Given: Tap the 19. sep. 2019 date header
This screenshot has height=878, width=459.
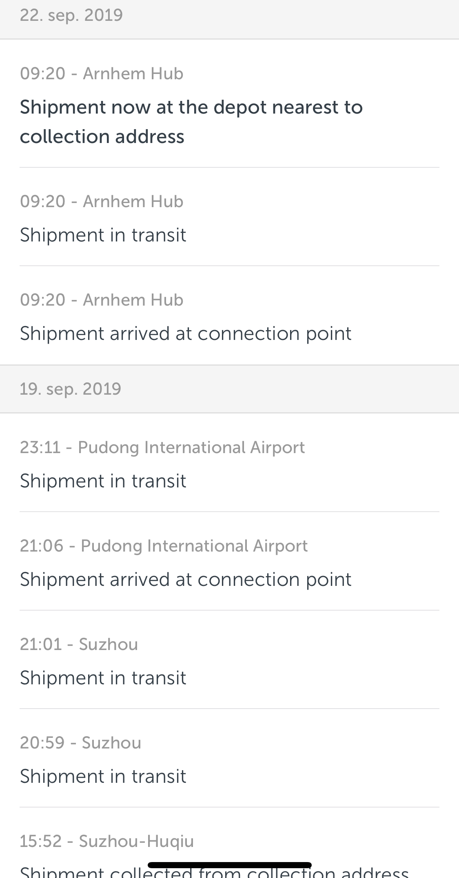Looking at the screenshot, I should 71,389.
